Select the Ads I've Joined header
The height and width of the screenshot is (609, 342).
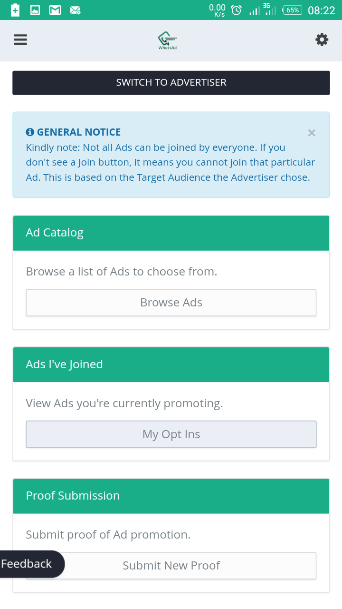[x=171, y=364]
